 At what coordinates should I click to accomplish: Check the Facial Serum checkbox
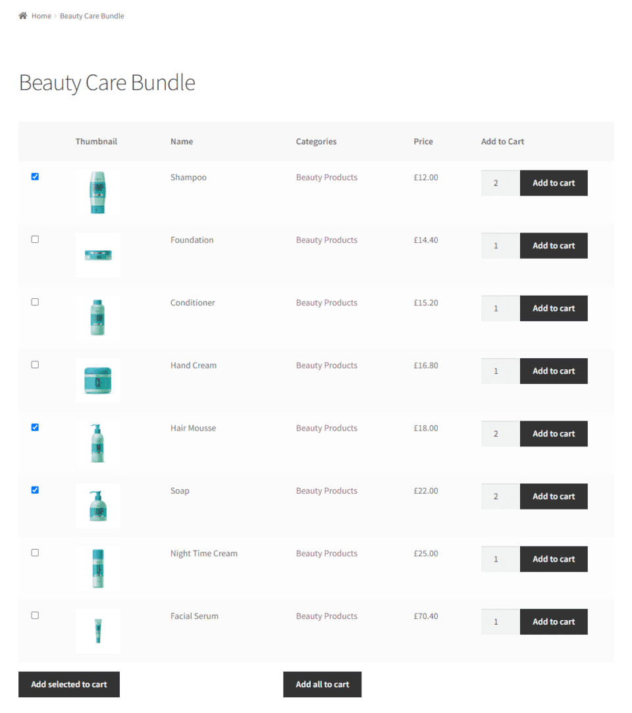(35, 615)
